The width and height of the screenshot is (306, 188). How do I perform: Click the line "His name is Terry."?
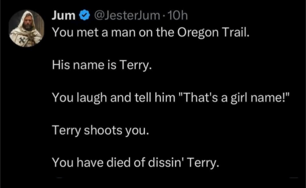click(x=102, y=65)
